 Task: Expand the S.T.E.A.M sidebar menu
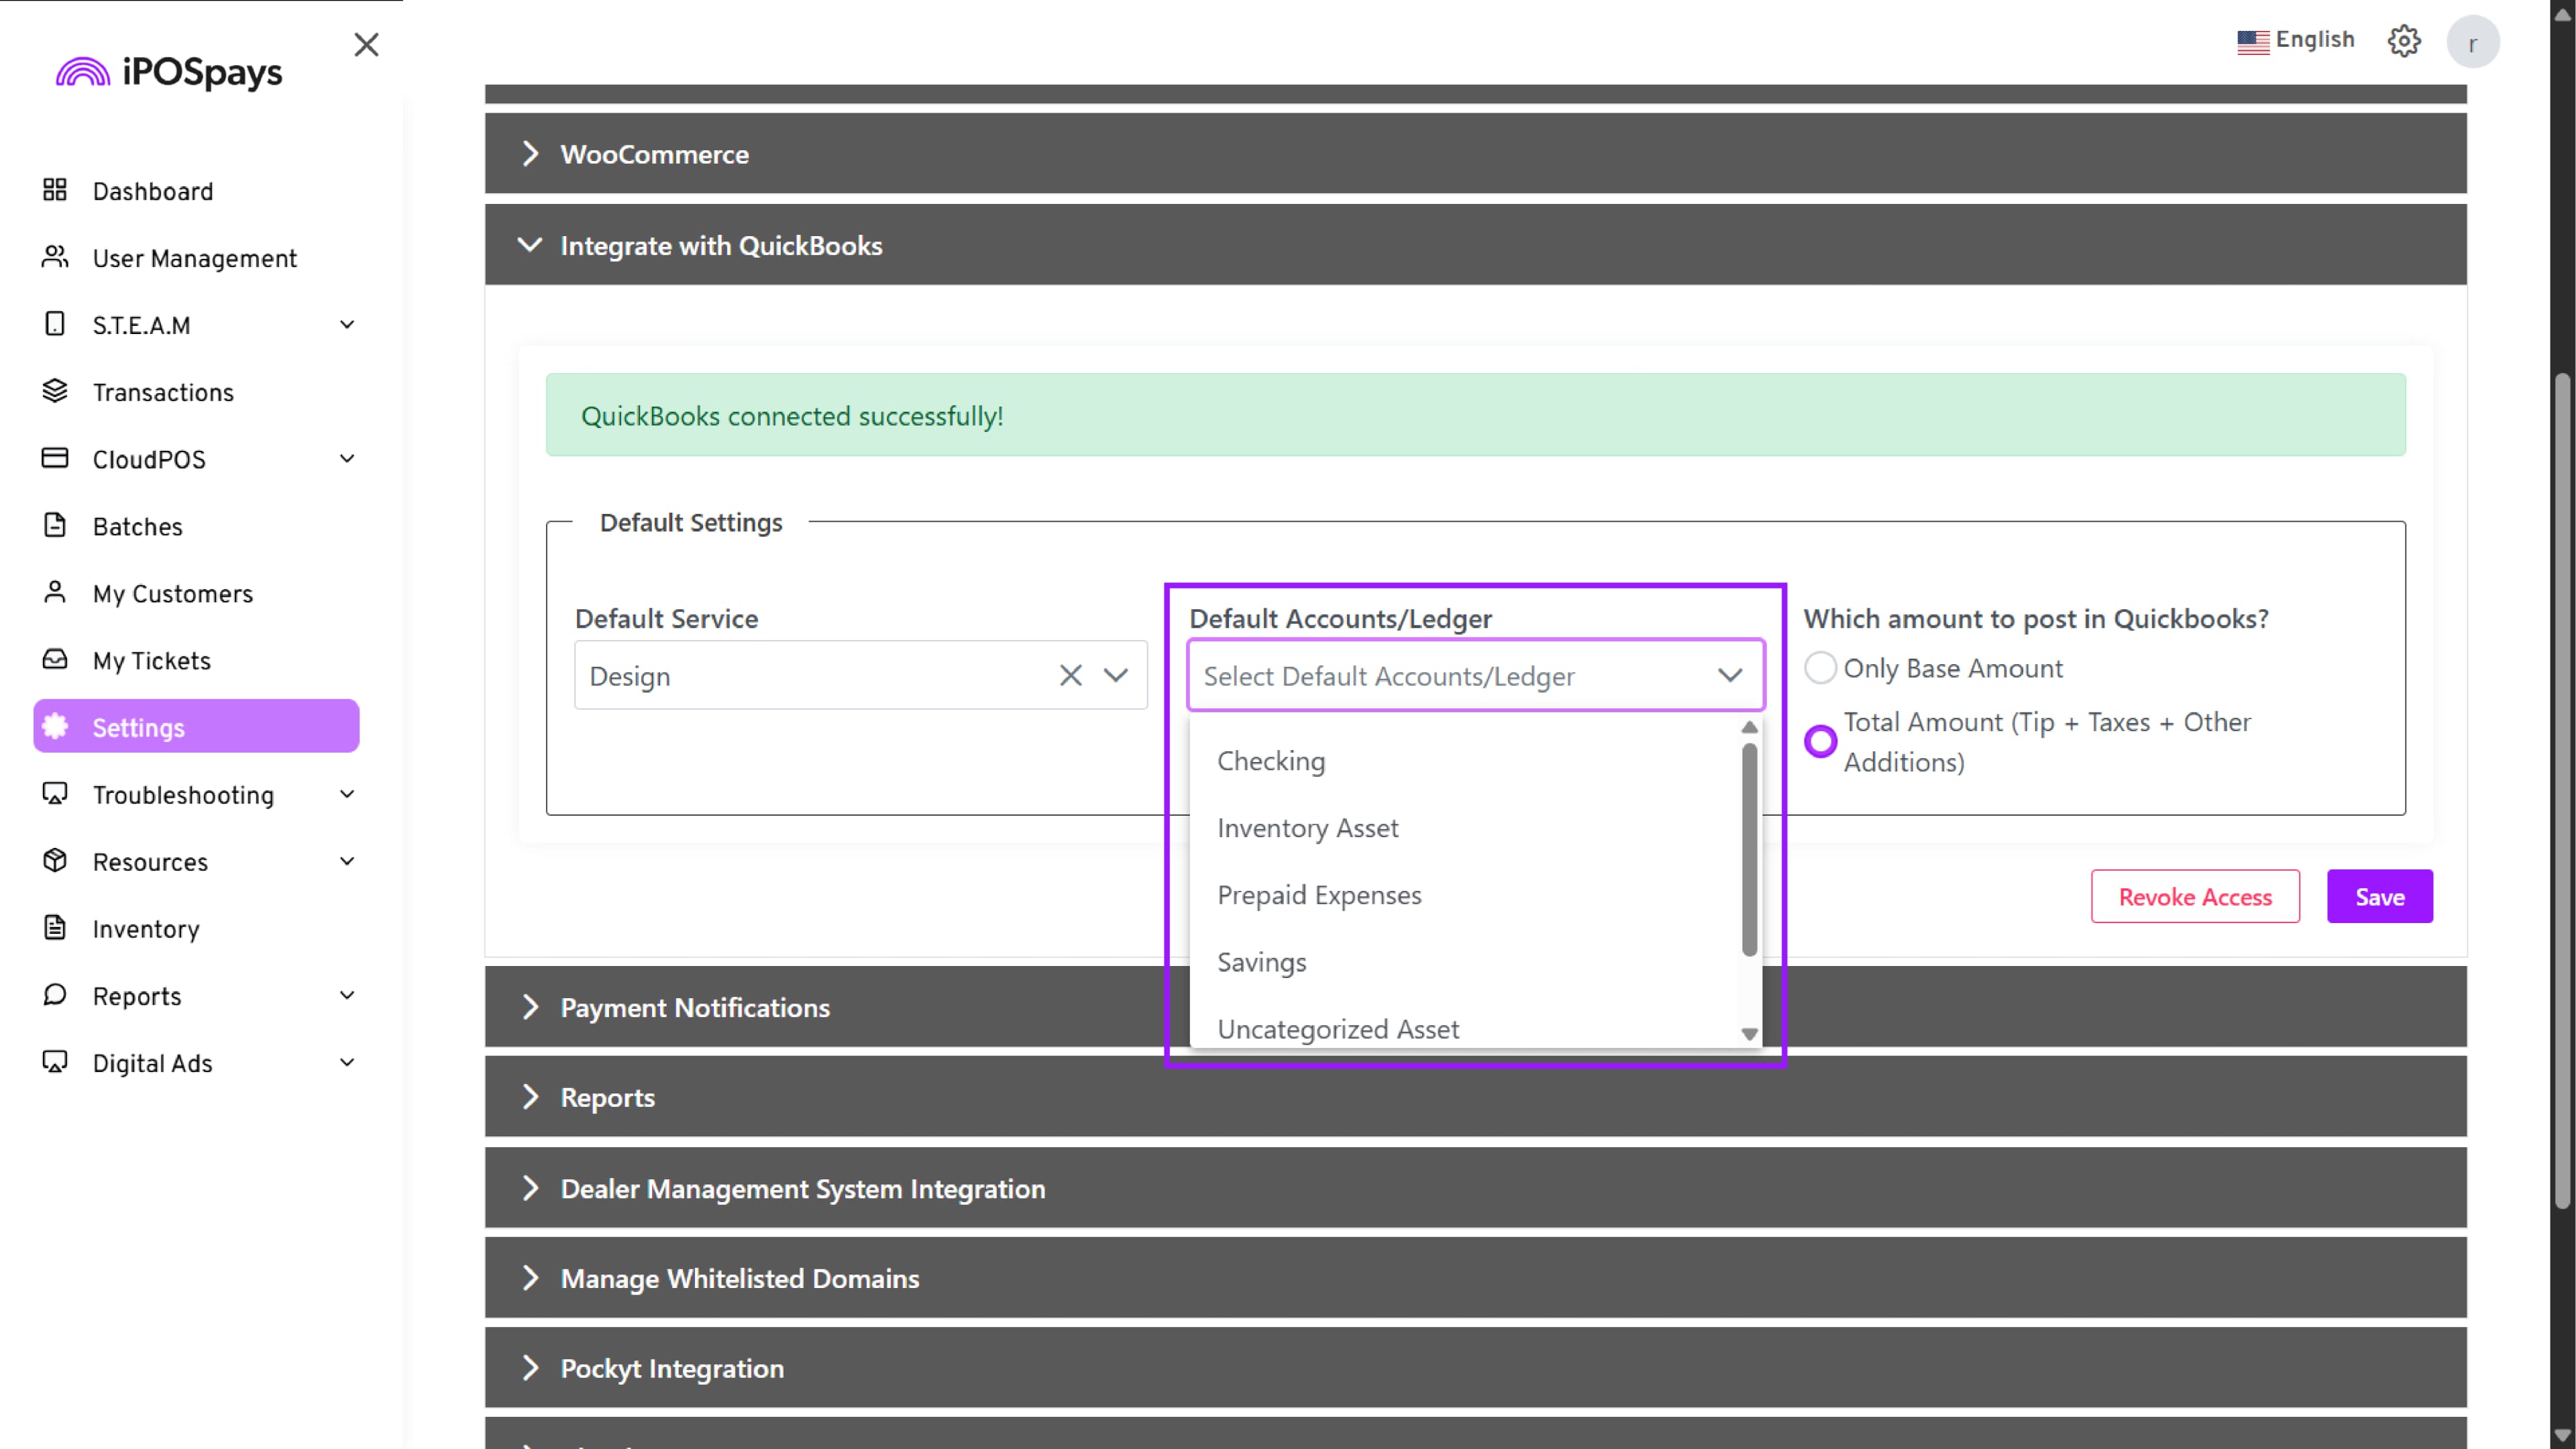click(347, 325)
